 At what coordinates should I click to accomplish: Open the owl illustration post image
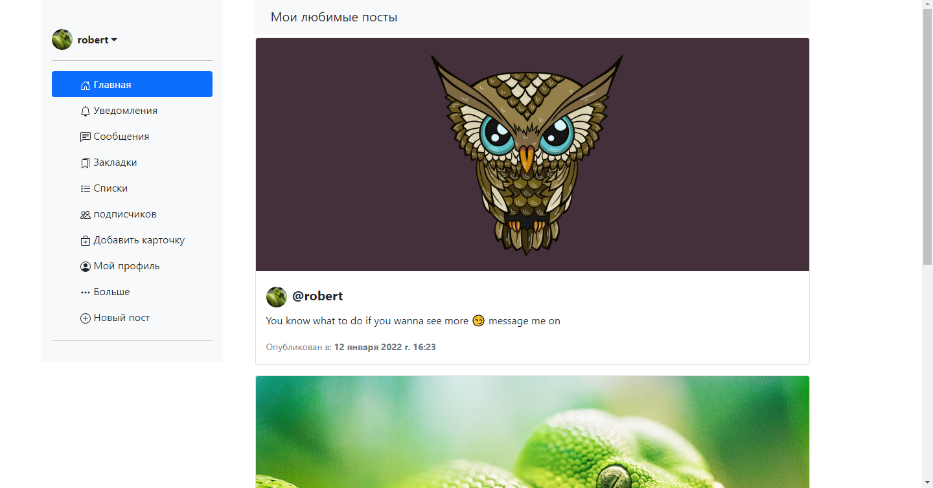click(x=533, y=155)
